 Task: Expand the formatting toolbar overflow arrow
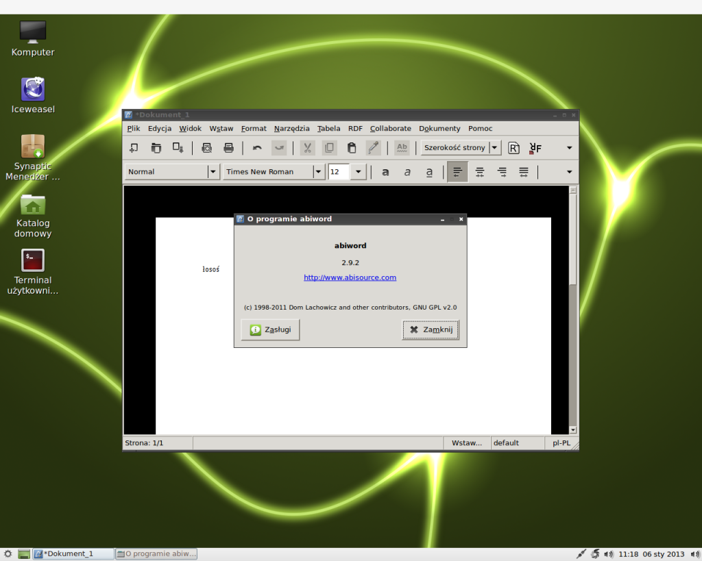click(570, 172)
